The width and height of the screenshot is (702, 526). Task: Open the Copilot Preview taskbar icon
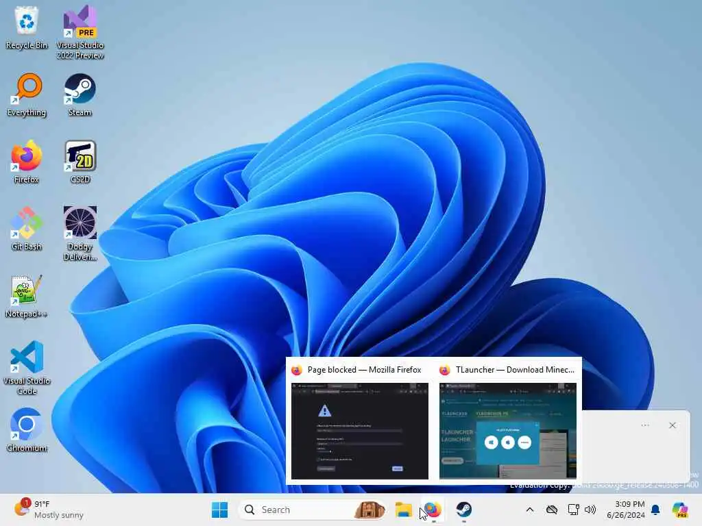[x=680, y=510]
